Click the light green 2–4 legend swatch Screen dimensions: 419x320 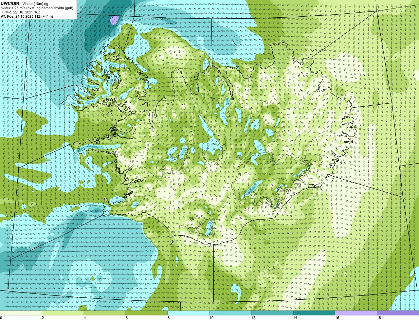pos(63,313)
